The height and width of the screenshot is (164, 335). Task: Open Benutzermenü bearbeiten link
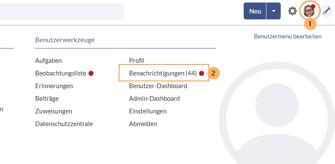[x=287, y=36]
